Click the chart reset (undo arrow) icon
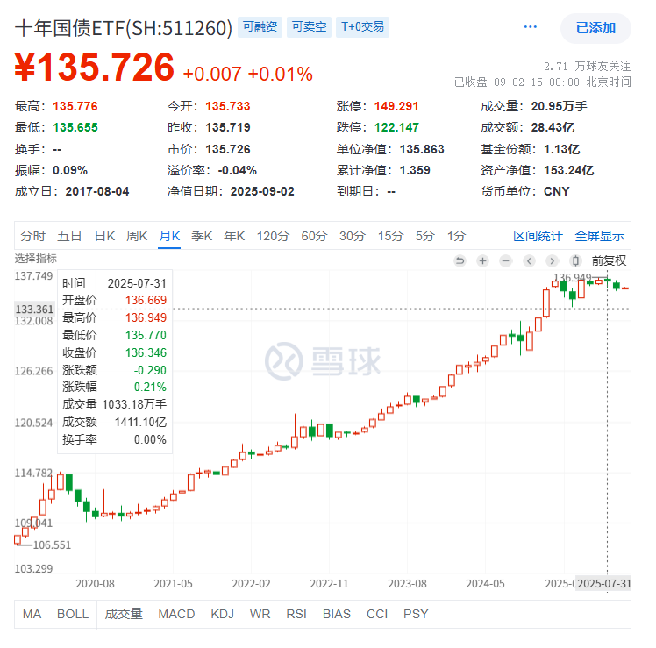656x648 pixels. [460, 261]
